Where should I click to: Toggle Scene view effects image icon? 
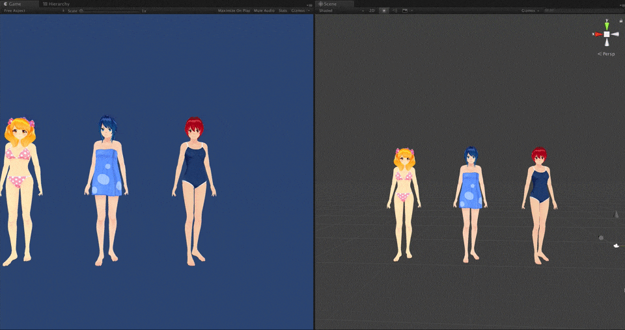405,11
